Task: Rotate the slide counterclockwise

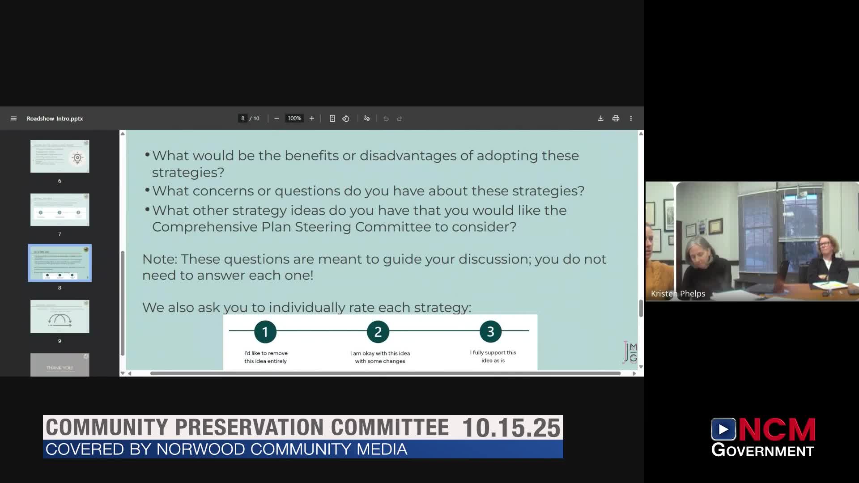Action: tap(345, 118)
